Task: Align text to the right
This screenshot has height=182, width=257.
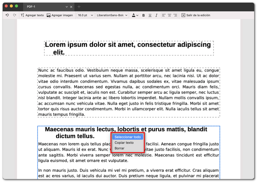Action: 175,15
